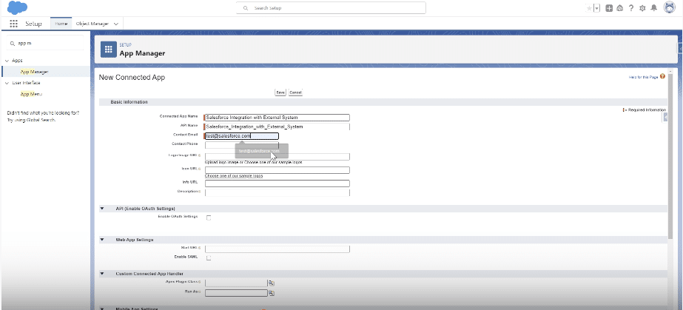Click the Info URL field
683x310 pixels.
click(x=277, y=183)
